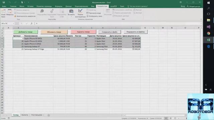This screenshot has height=120, width=214.
Task: Select cell with Samsung Galaxy S7 Edge
Action: point(38,49)
